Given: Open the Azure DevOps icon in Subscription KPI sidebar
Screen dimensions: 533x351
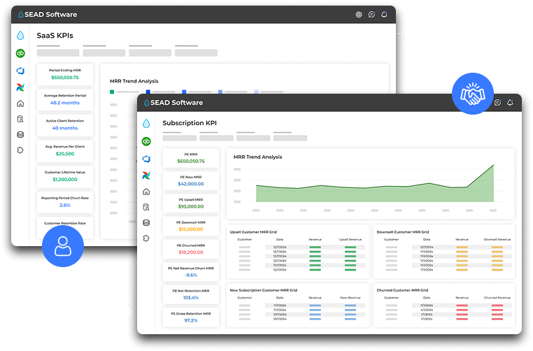Looking at the screenshot, I should click(x=146, y=159).
